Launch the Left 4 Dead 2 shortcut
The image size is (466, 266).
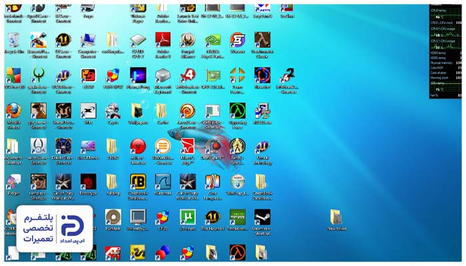(287, 75)
